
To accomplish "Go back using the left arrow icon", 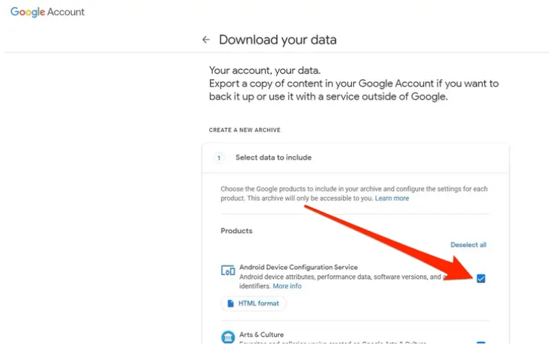I will point(206,40).
